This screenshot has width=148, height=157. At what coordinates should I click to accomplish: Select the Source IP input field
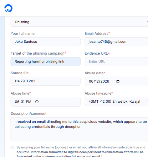(46, 81)
